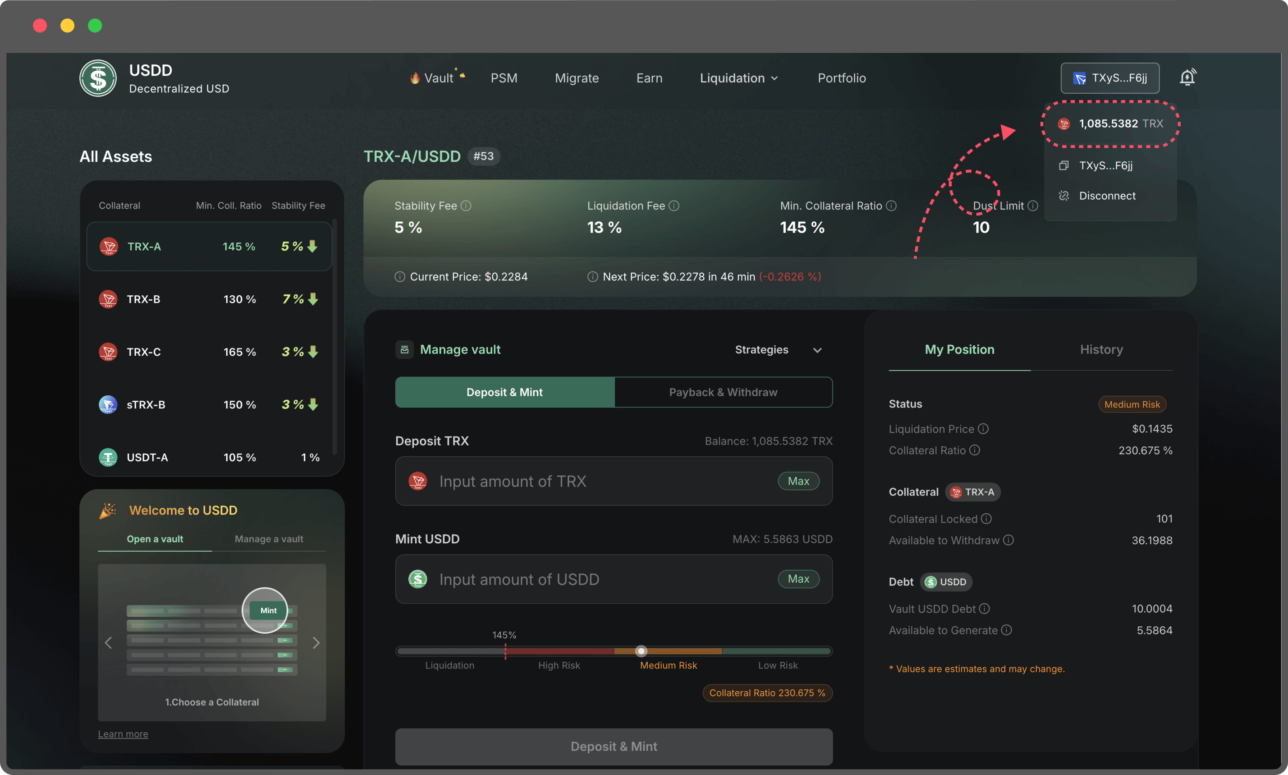1288x775 pixels.
Task: Click the Vault USDD Debt info icon
Action: tap(984, 608)
